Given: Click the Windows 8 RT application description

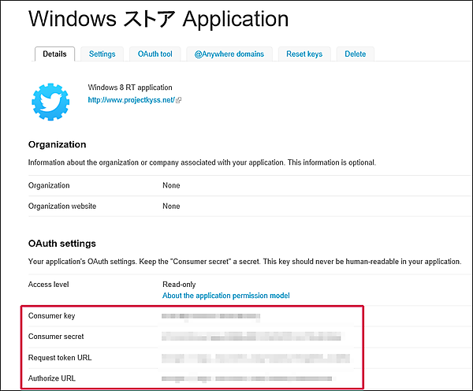Looking at the screenshot, I should point(130,88).
